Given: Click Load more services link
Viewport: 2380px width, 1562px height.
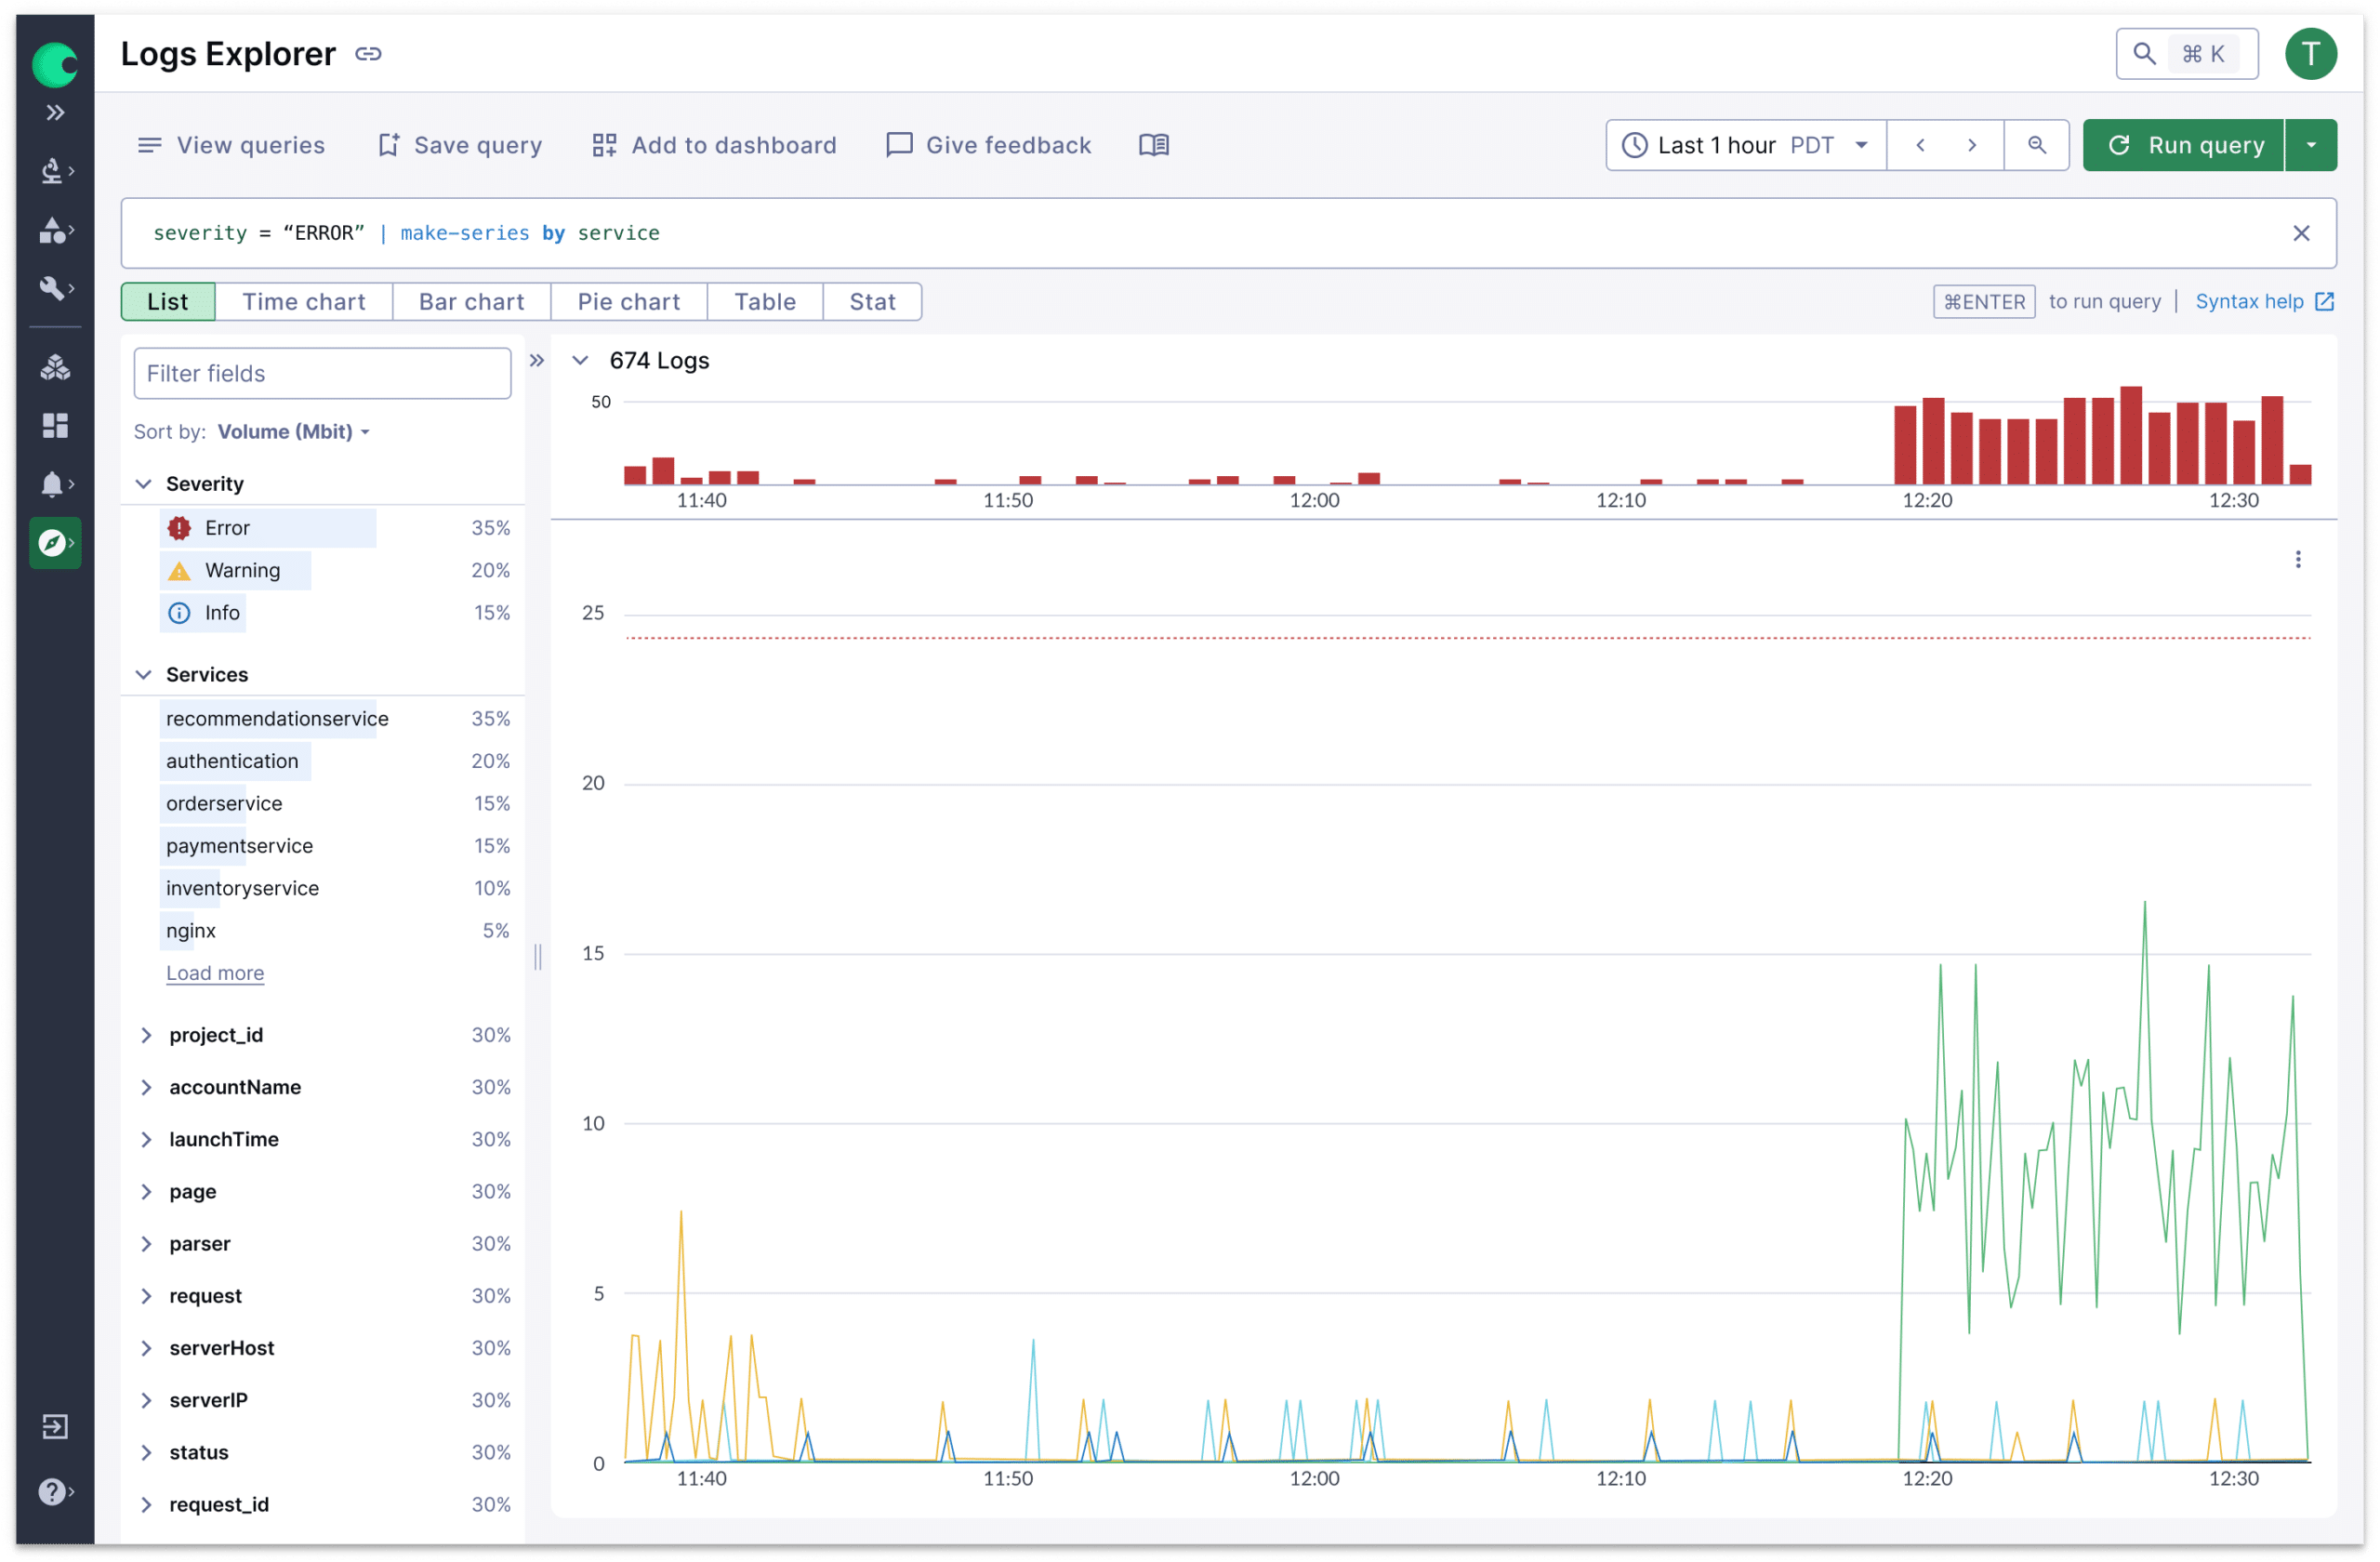Looking at the screenshot, I should pos(215,974).
